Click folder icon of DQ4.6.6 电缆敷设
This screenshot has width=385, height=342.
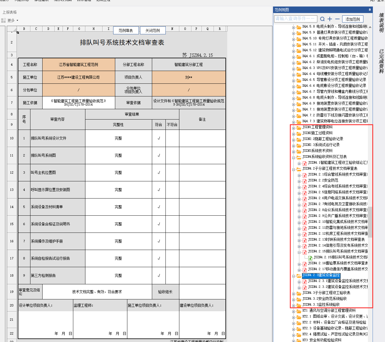coord(299,86)
